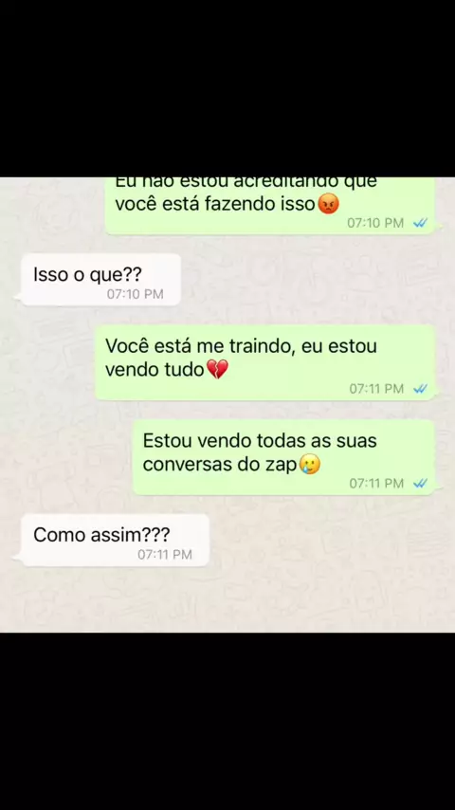Screen dimensions: 455x810
Task: Tap the crying face emoji
Action: point(309,465)
